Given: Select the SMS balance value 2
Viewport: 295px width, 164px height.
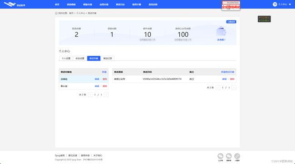Looking at the screenshot, I should coord(76,35).
